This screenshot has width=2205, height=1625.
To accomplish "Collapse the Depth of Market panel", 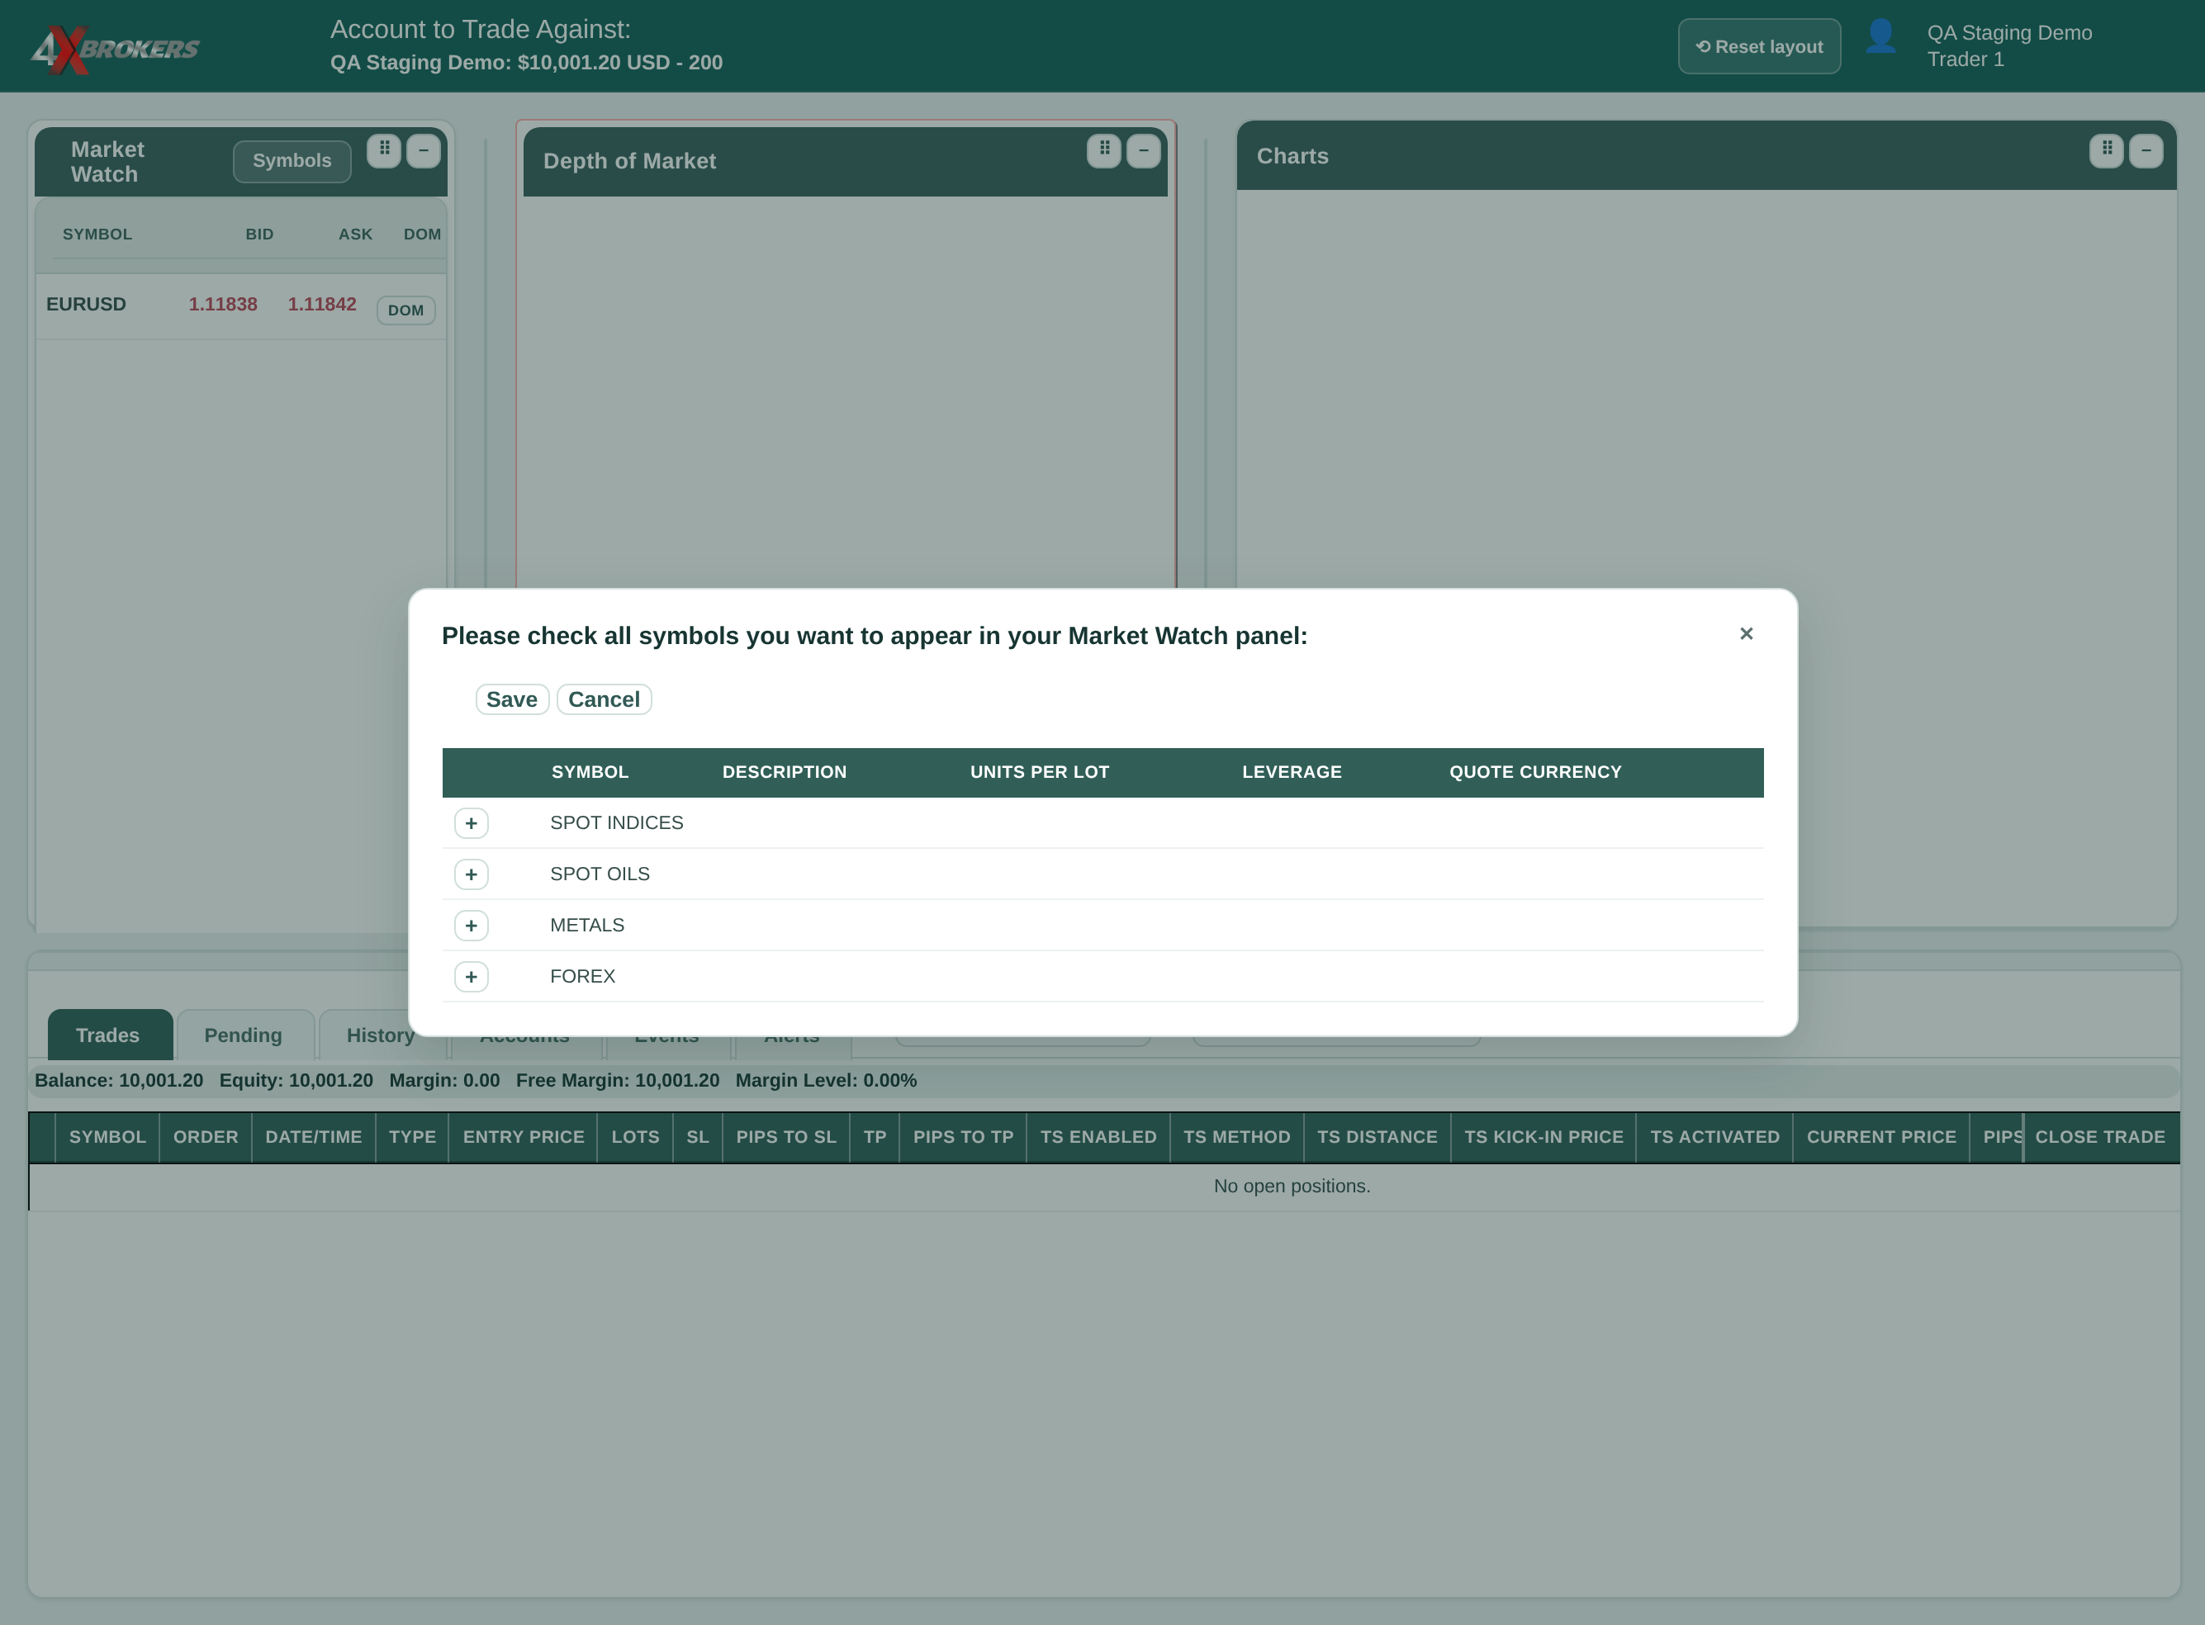I will tap(1143, 149).
